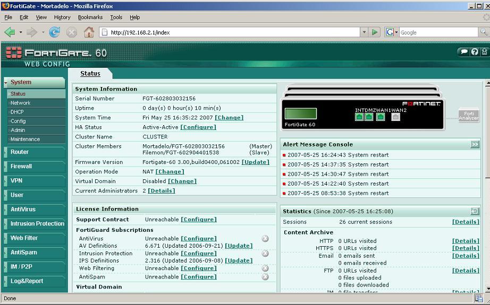Expand the Firewall menu section
The width and height of the screenshot is (490, 305).
click(35, 166)
